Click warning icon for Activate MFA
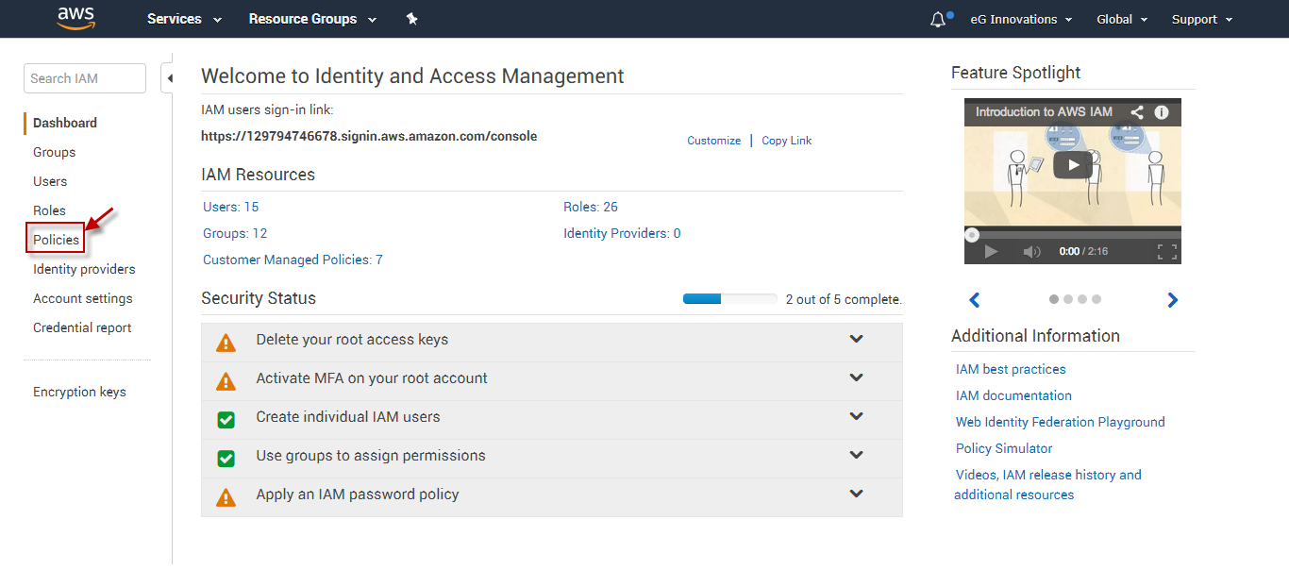Screen dimensions: 1289x570 coord(226,381)
